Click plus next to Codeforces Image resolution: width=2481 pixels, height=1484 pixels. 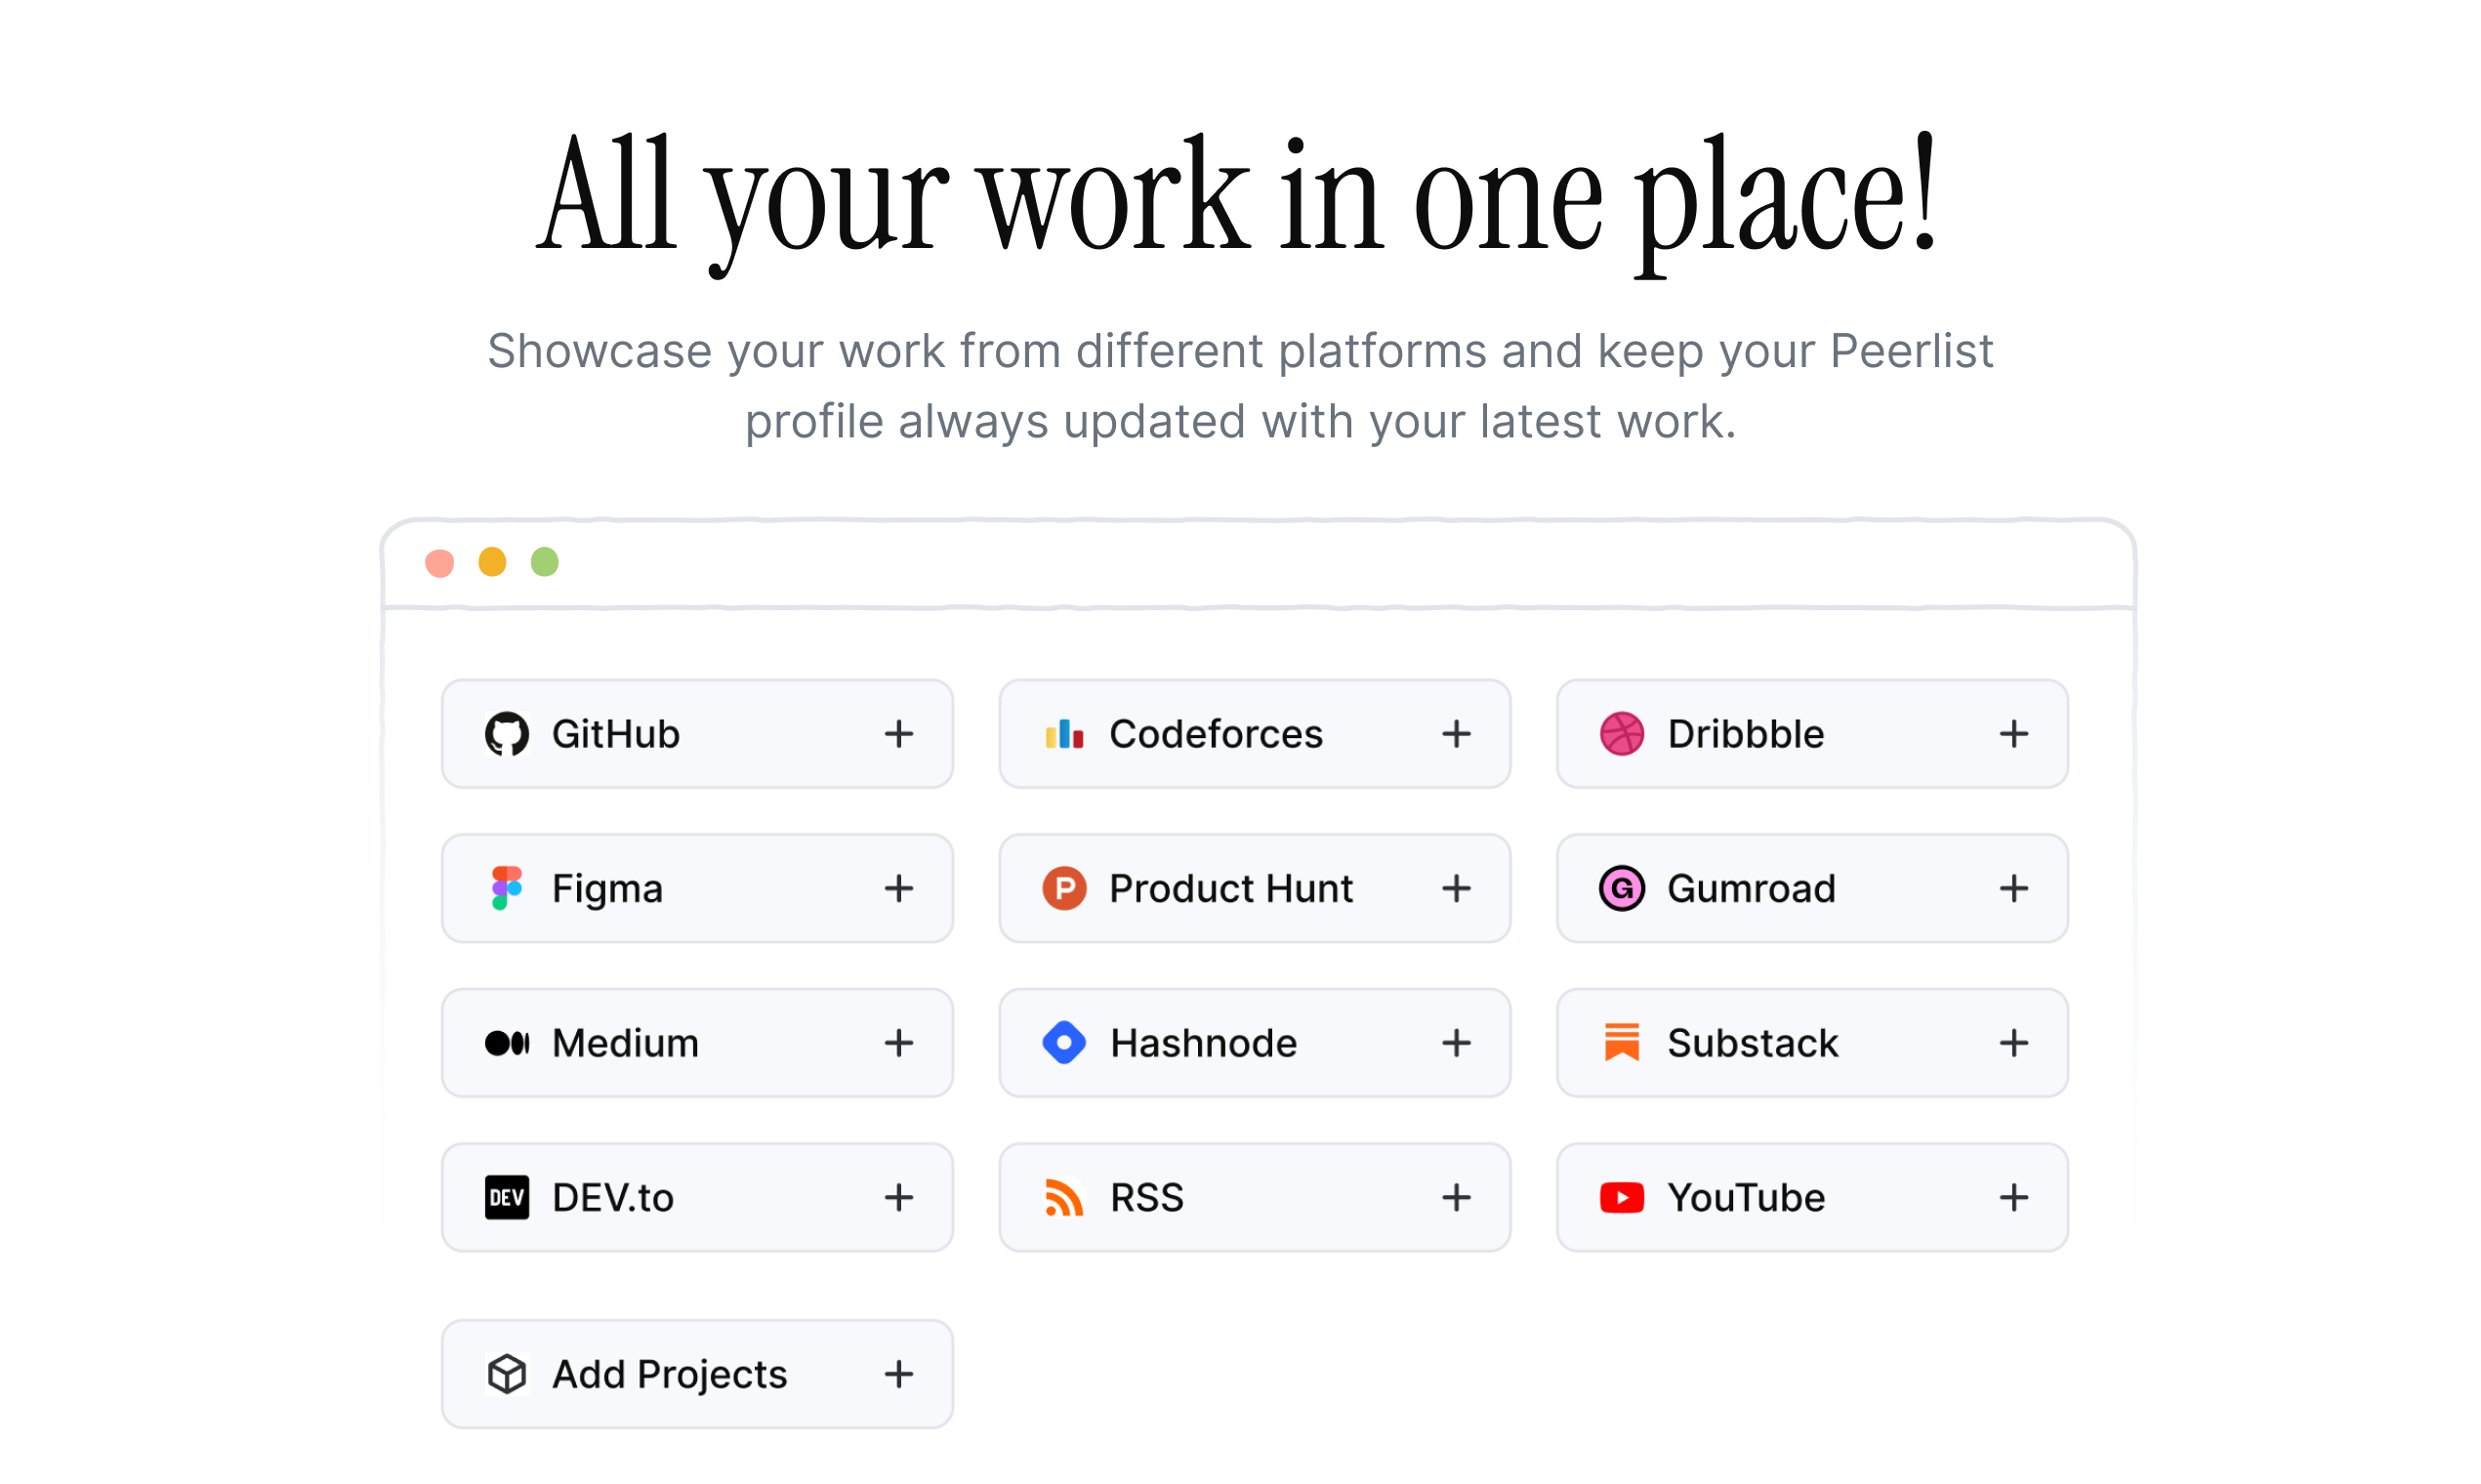pos(1456,734)
